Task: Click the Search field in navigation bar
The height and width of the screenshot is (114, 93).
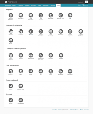Action: 85,5
